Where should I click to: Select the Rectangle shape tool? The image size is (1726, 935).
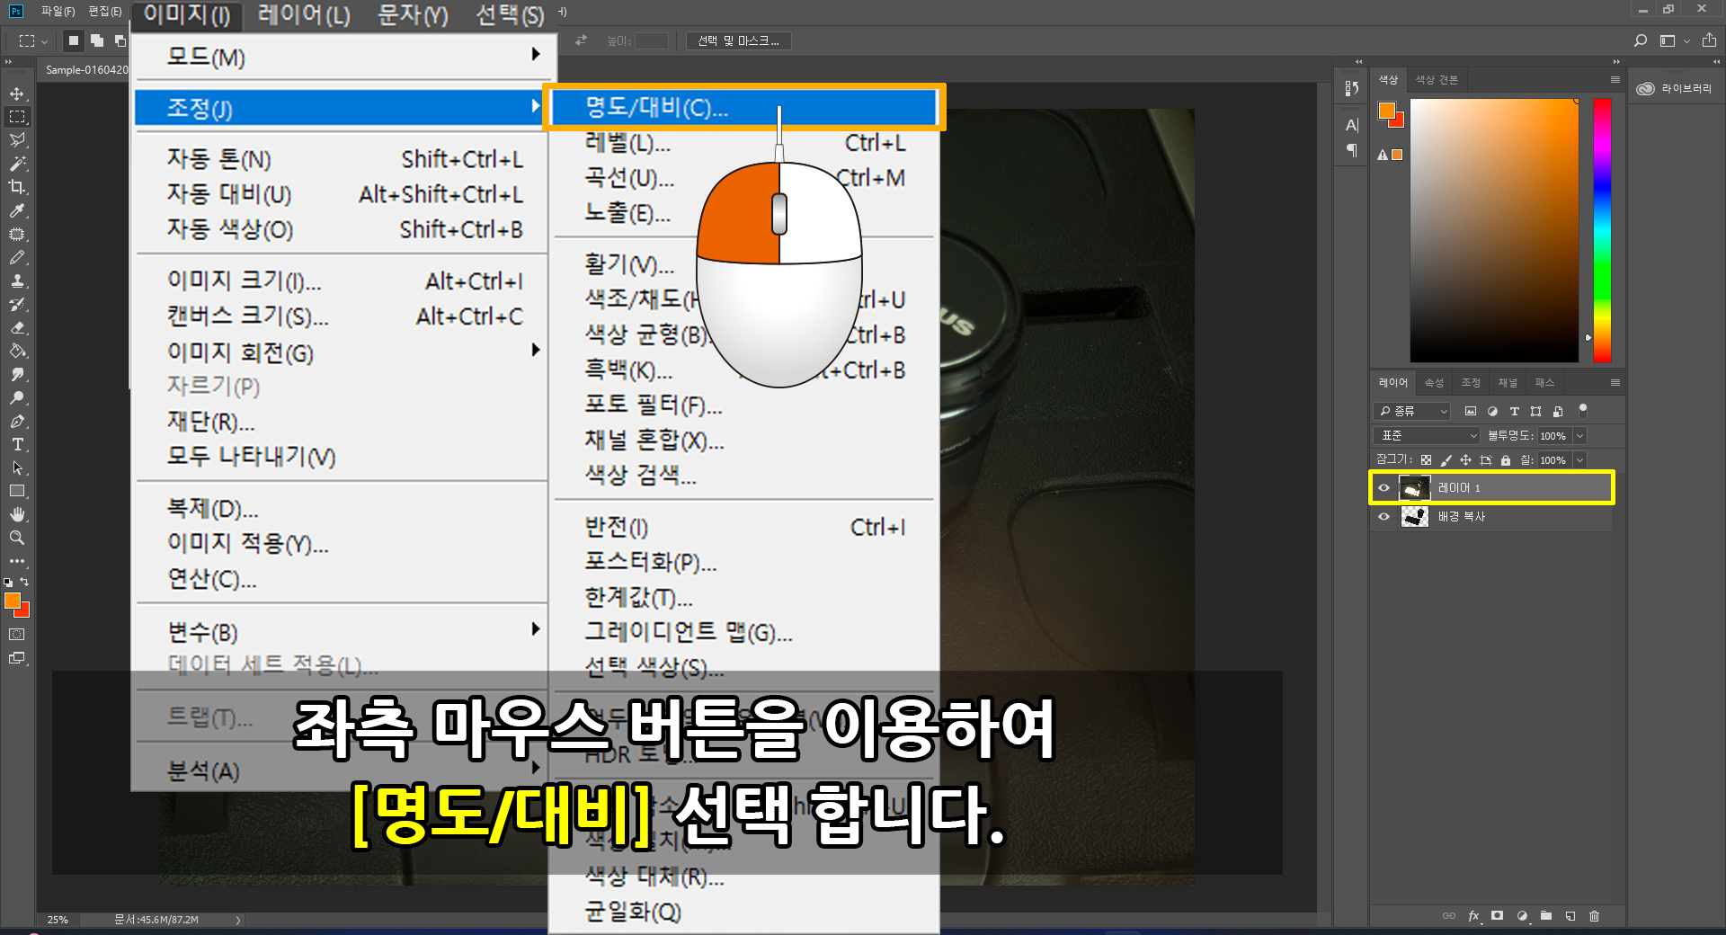(17, 491)
